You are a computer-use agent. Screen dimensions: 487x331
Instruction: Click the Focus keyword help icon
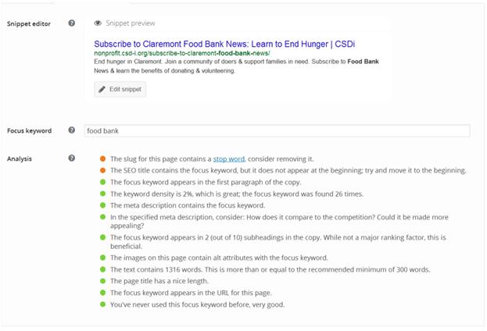click(x=71, y=130)
